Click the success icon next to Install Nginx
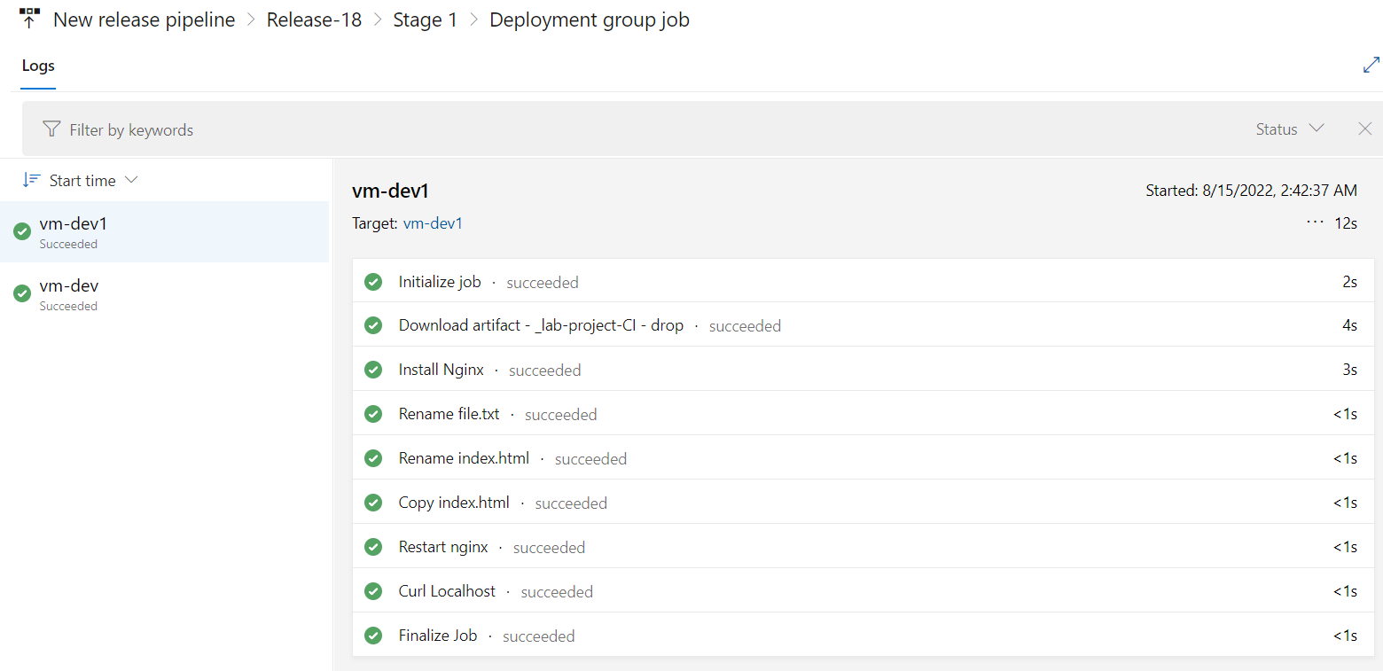Screen dimensions: 1383x671 point(373,370)
